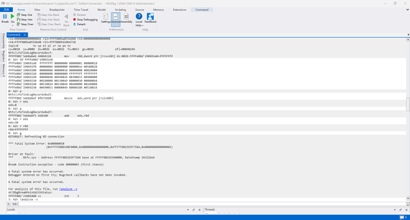
Task: Click the kd command input field
Action: (x=212, y=204)
